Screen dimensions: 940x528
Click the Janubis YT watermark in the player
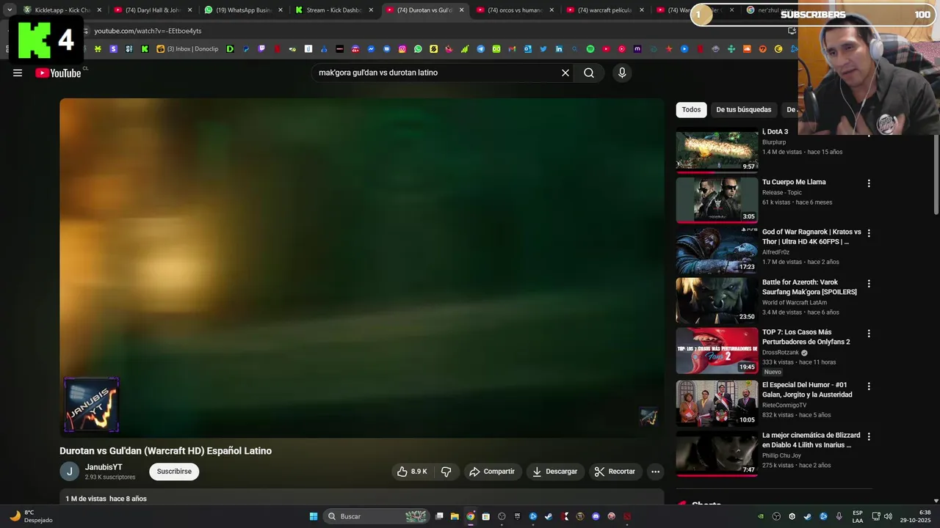pos(91,405)
